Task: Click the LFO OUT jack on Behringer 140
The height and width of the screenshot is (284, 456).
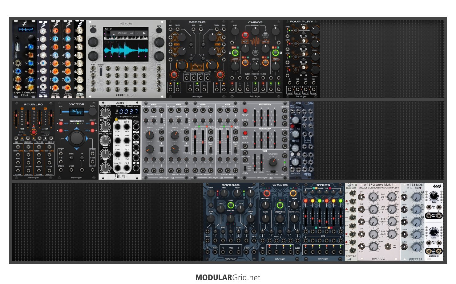Action: pyautogui.click(x=285, y=169)
